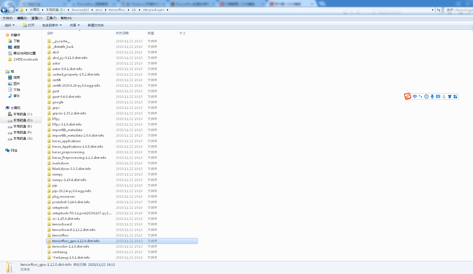Screen dimensions: 473x274
Task: Select the 计算机 node icon
Action: [7, 108]
